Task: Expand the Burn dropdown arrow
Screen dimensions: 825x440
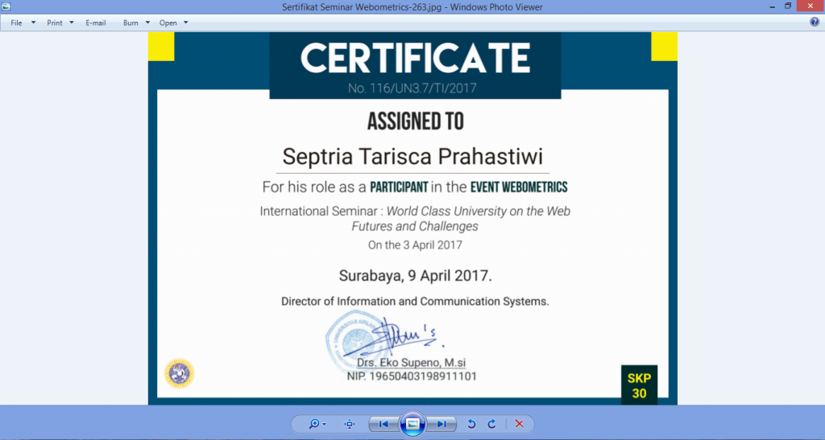Action: point(147,23)
